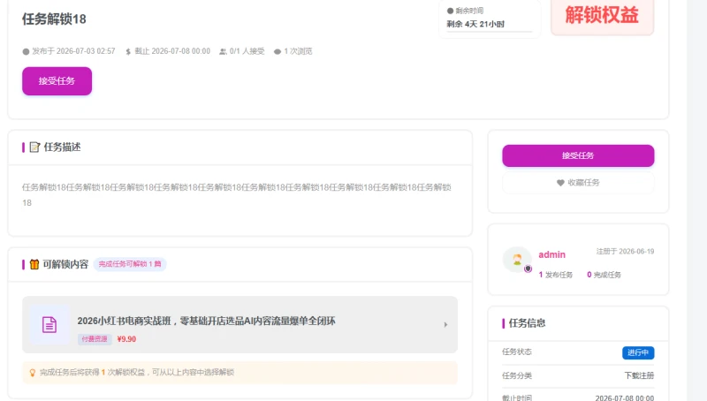Viewport: 707px width, 401px height.
Task: Click the people icon before 0/1 人接受
Action: pyautogui.click(x=223, y=51)
